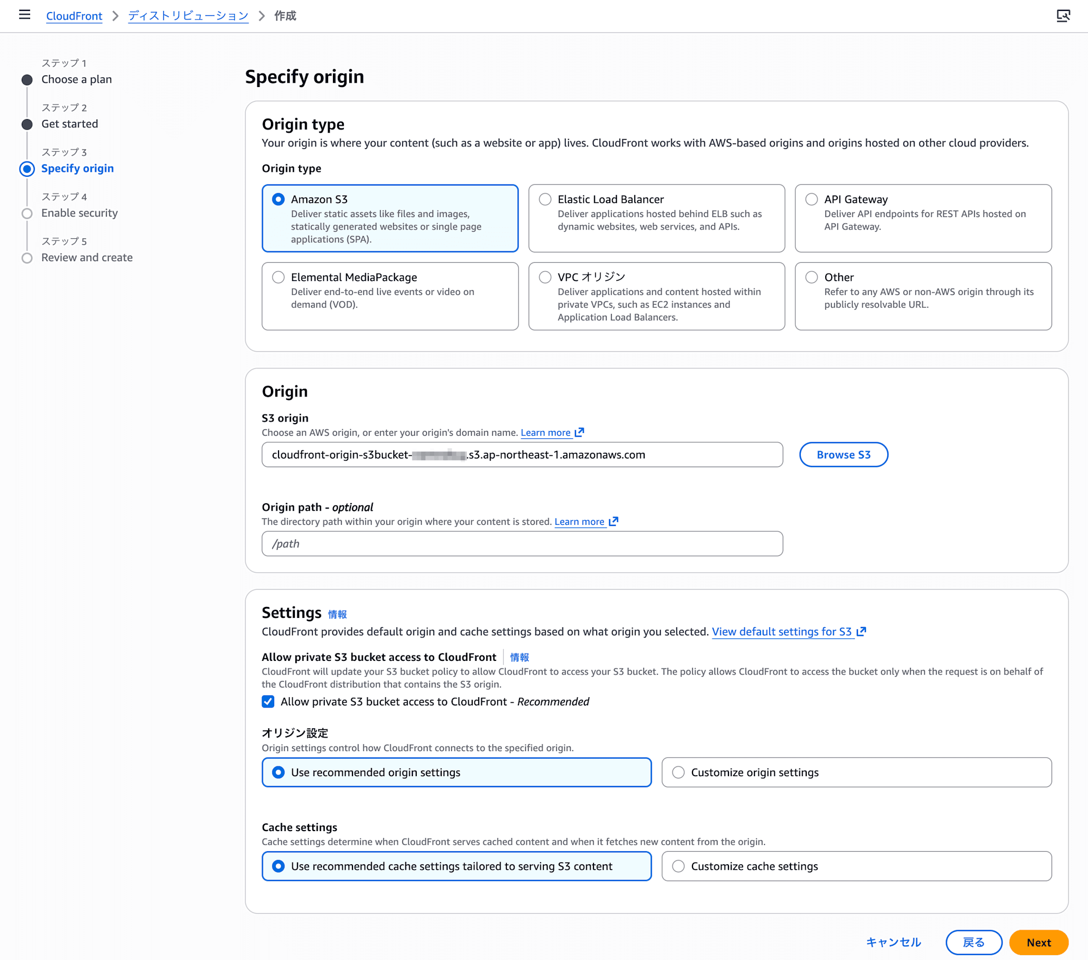Choose Use recommended origin settings
This screenshot has width=1088, height=960.
point(456,772)
